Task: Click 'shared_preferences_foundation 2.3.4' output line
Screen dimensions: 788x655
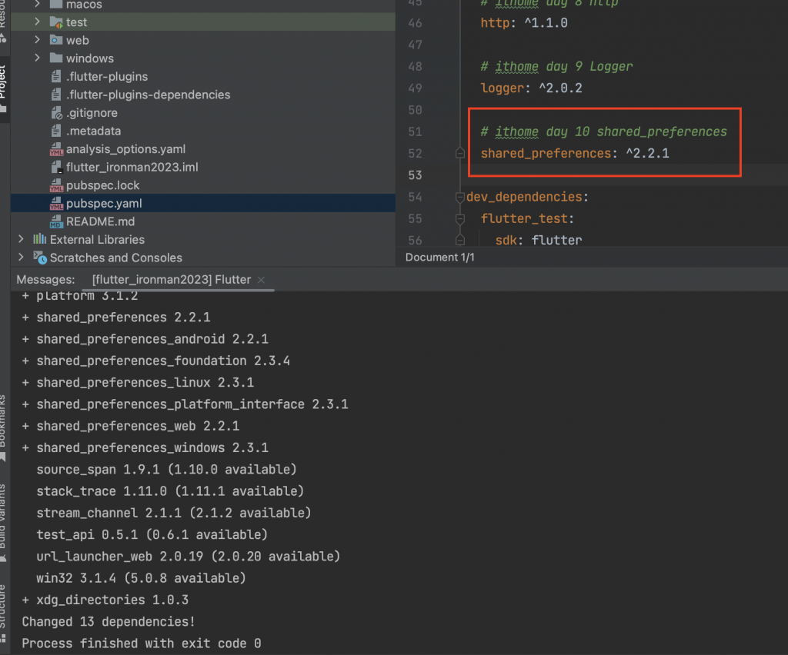Action: tap(163, 361)
